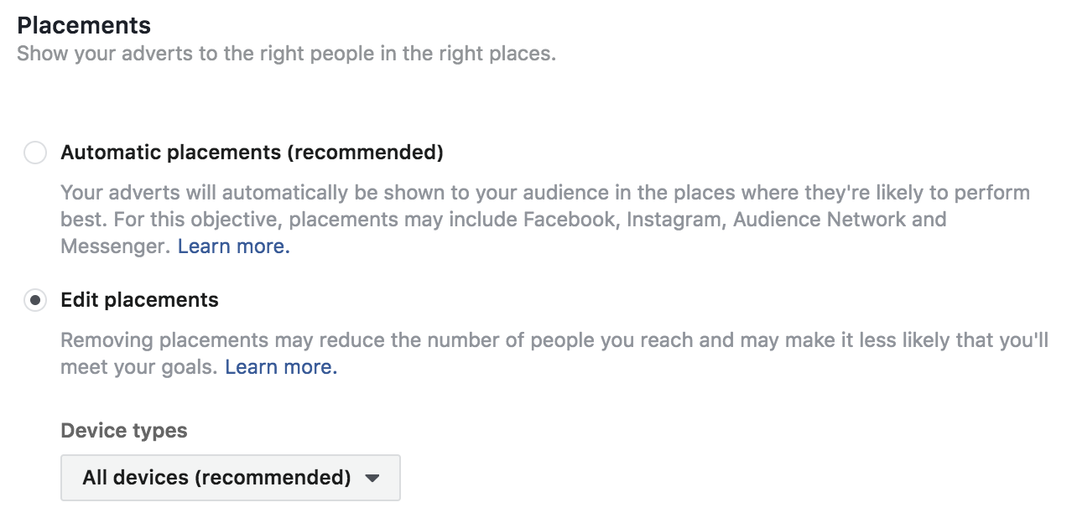Image resolution: width=1077 pixels, height=518 pixels.
Task: Choose the Edit placements radio button
Action: pos(35,300)
